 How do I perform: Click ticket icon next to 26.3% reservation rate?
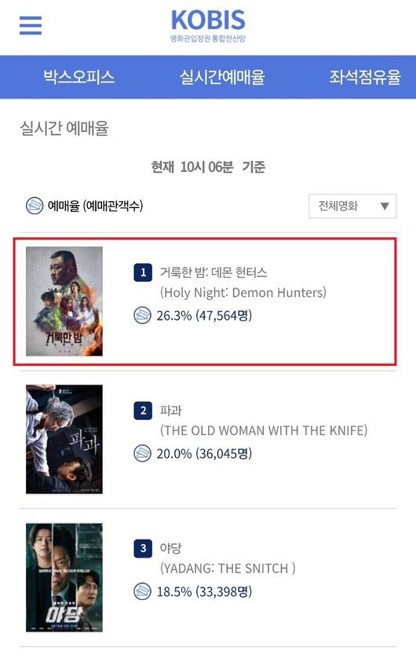tap(142, 316)
